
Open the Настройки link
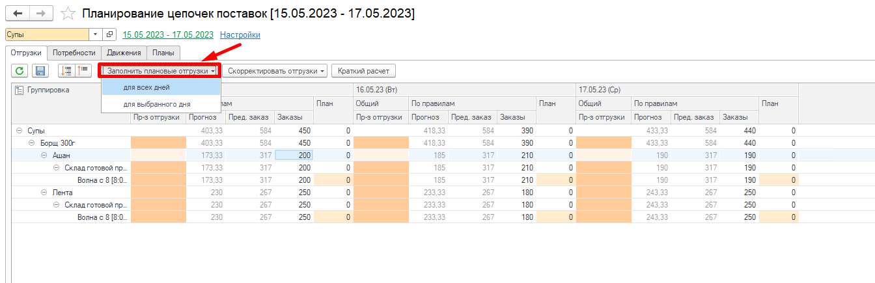pos(240,34)
